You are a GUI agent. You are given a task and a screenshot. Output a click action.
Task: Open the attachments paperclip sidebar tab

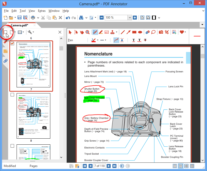click(x=6, y=61)
